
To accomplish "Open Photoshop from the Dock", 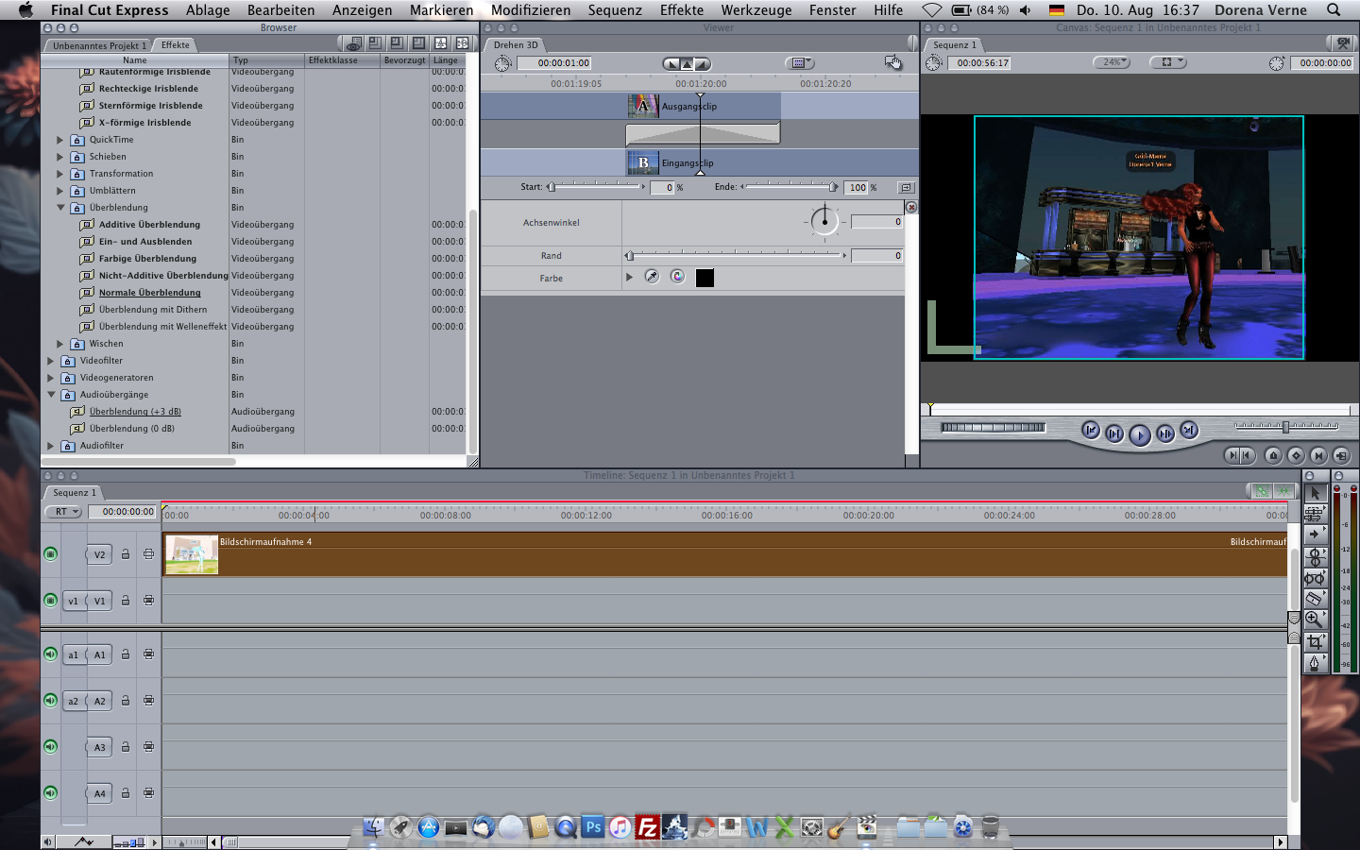I will [x=592, y=827].
